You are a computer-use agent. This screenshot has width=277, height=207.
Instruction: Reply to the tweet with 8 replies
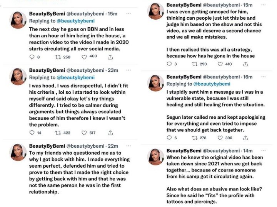coord(32,57)
